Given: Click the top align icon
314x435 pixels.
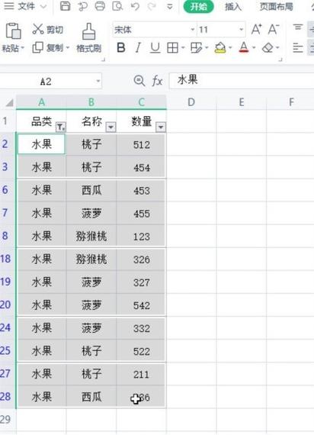Looking at the screenshot, I should coord(298,27).
